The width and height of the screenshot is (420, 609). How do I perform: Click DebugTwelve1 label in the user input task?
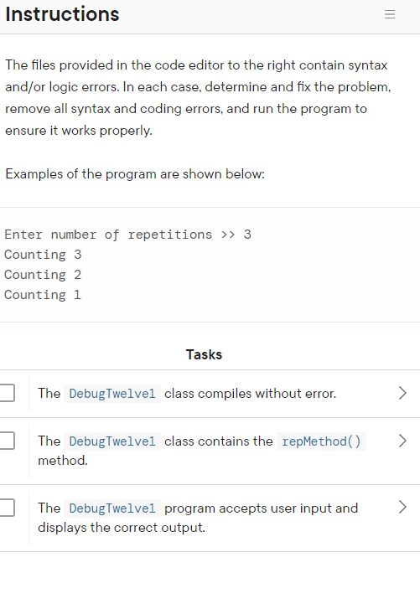coord(112,508)
